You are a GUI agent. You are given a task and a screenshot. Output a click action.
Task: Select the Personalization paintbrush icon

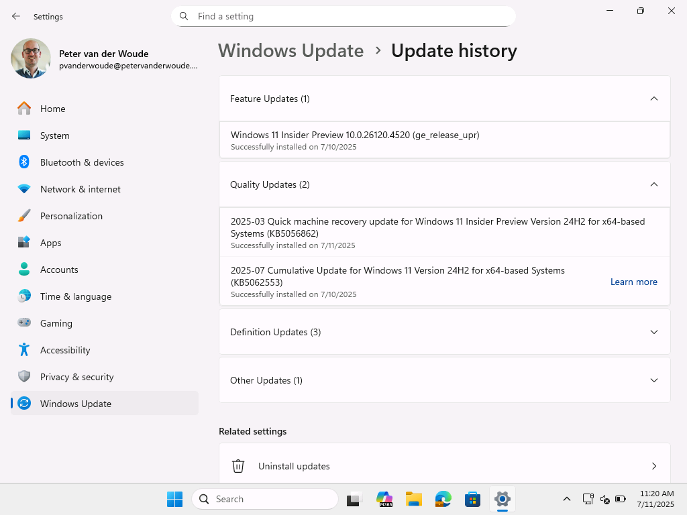pos(24,216)
